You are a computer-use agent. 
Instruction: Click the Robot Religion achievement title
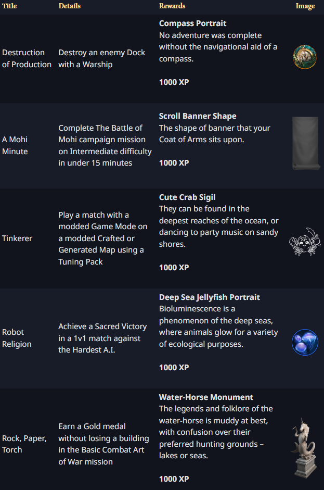tap(17, 338)
